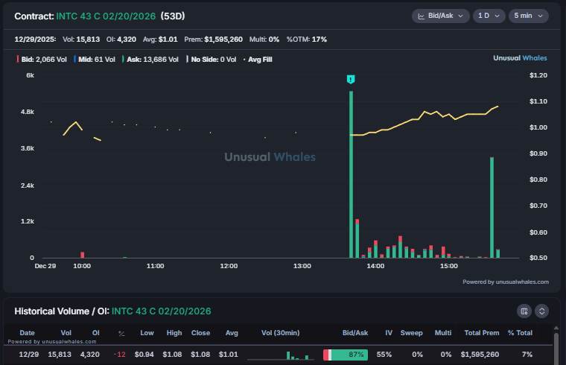The image size is (566, 365).
Task: Sort table by Low column
Action: coord(147,333)
